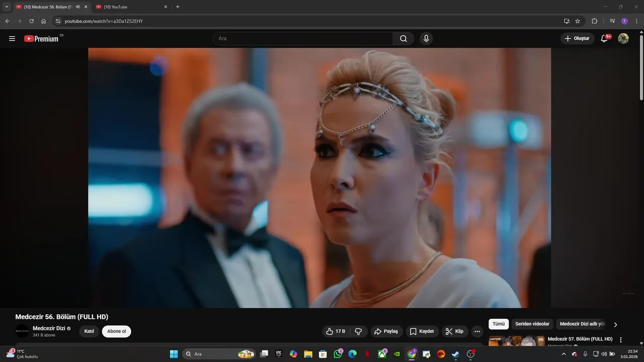Open more actions three-dot menu
The width and height of the screenshot is (644, 362).
pos(477,331)
